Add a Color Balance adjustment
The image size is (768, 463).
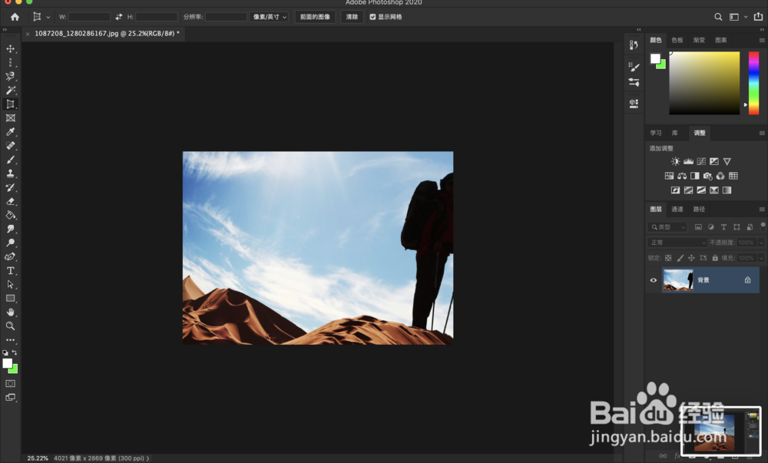tap(682, 176)
